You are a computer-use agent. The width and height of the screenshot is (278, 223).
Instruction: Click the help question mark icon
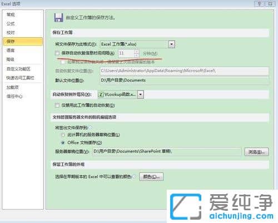259,3
